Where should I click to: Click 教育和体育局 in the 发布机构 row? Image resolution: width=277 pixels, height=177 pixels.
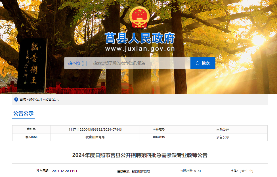[95, 137]
